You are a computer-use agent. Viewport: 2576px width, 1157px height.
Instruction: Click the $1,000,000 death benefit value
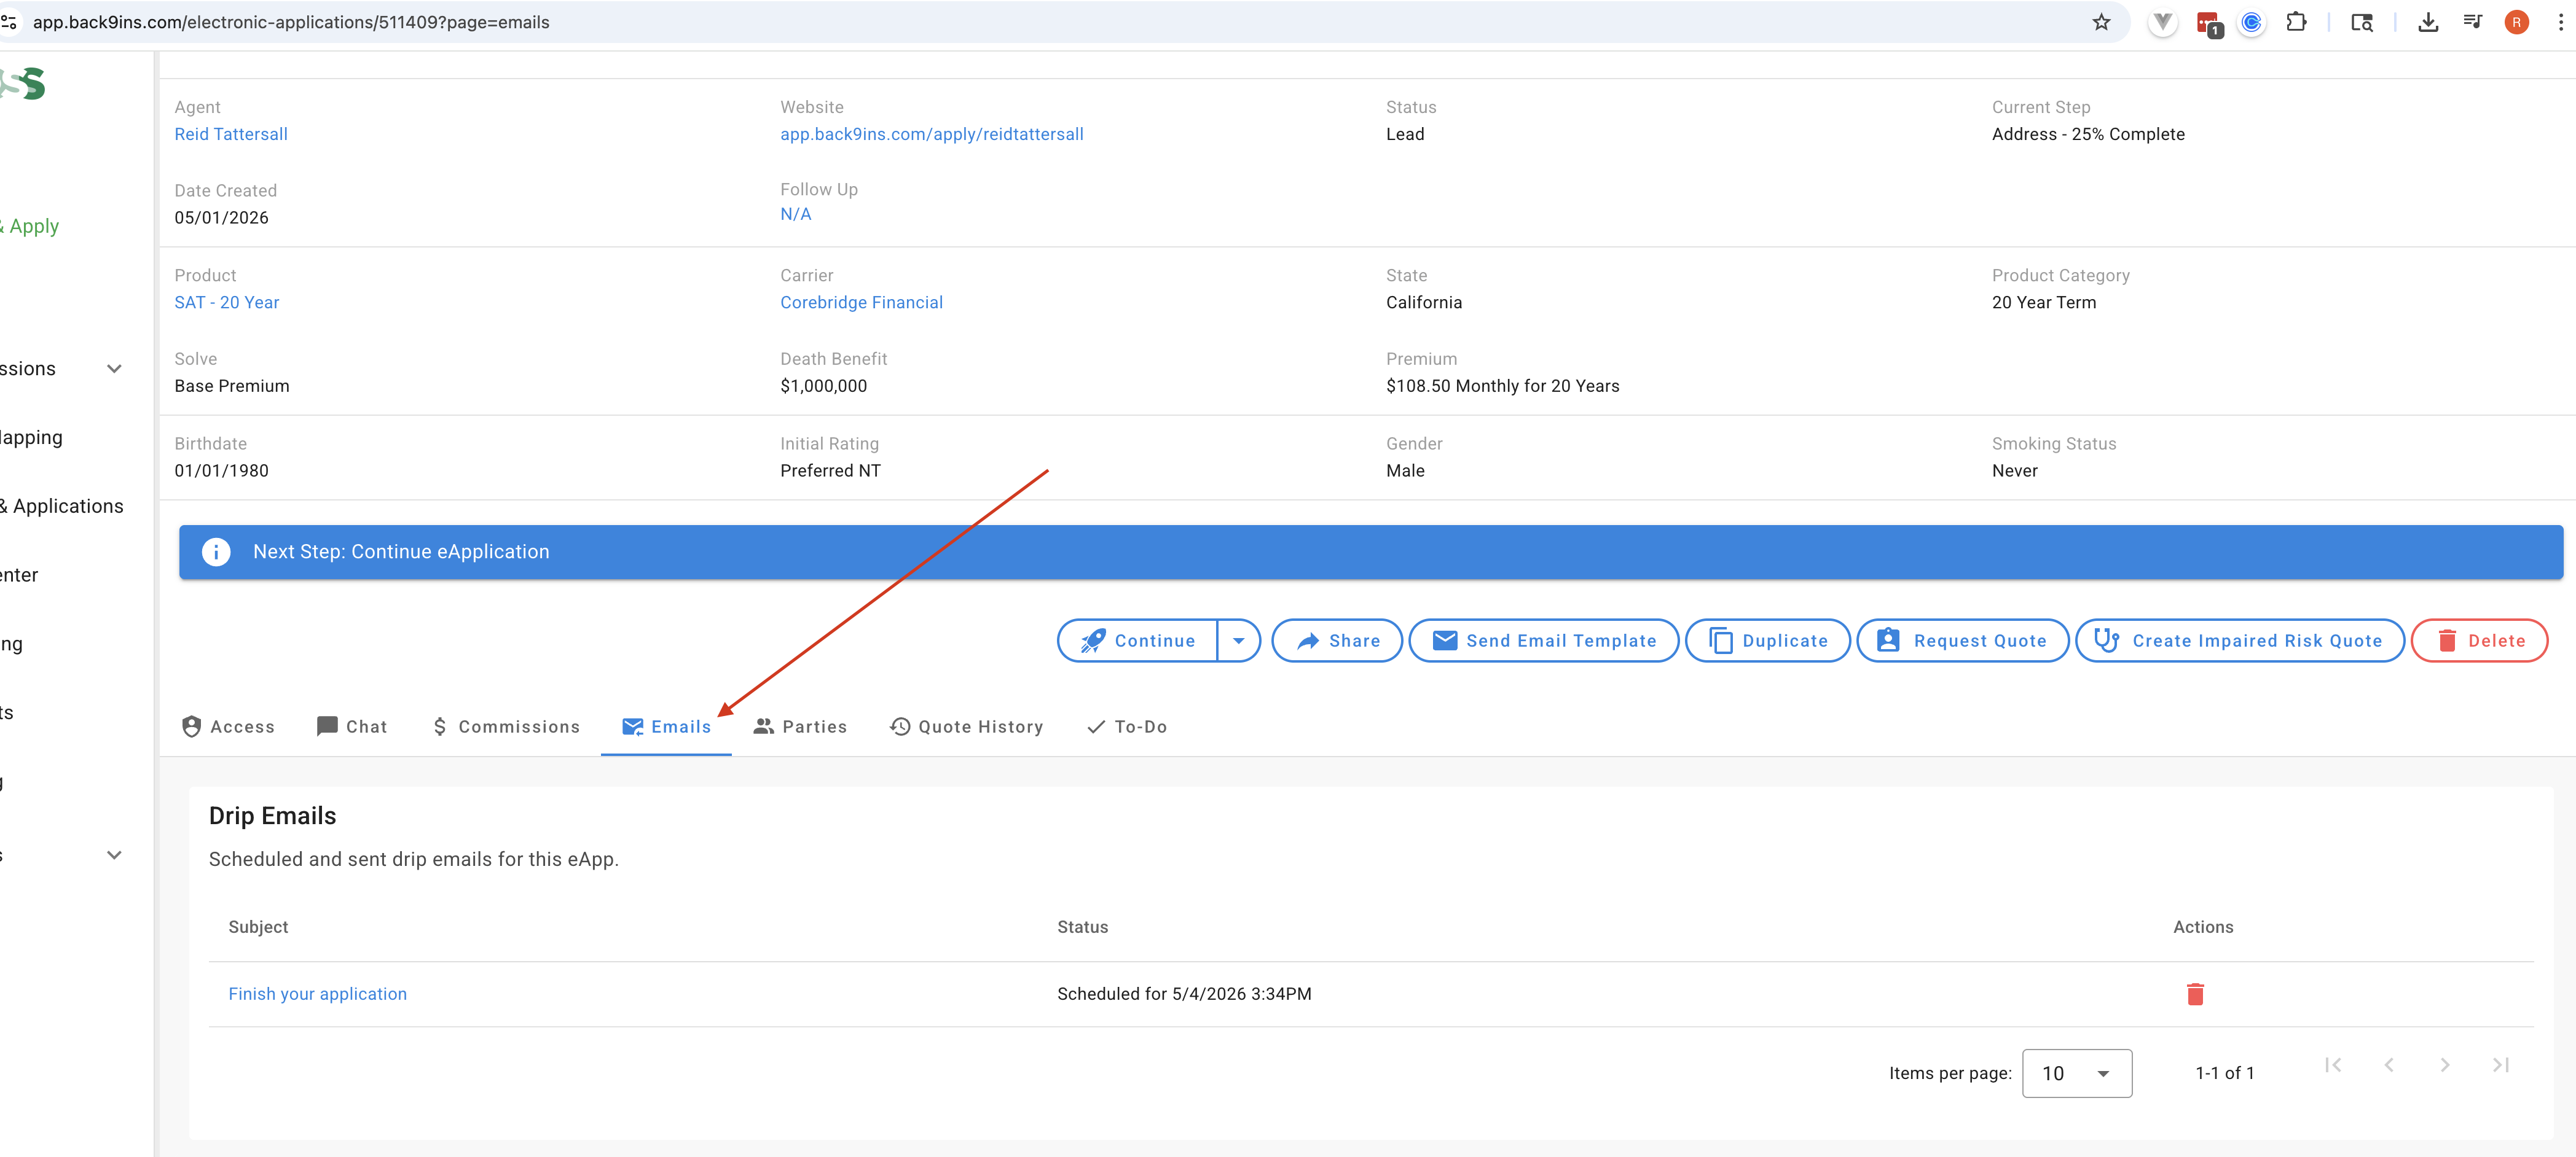pyautogui.click(x=823, y=386)
